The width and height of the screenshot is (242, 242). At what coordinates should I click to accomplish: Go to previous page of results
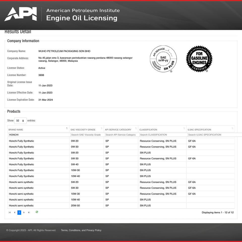pyautogui.click(x=15, y=212)
